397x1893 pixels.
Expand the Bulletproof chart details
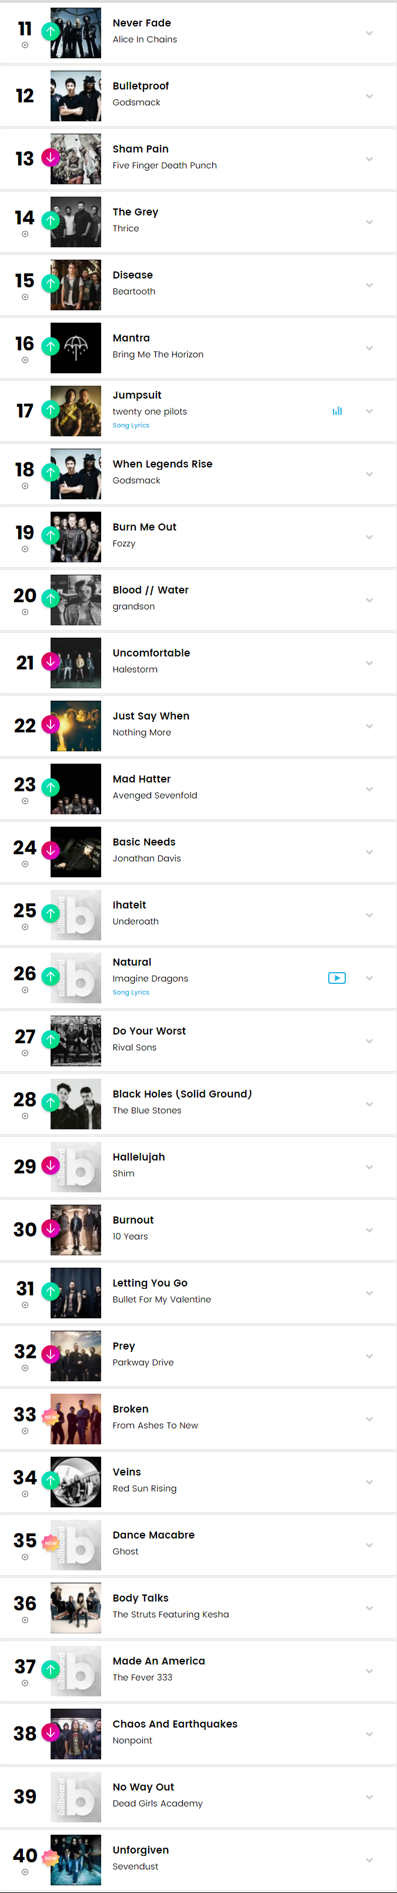tap(369, 96)
